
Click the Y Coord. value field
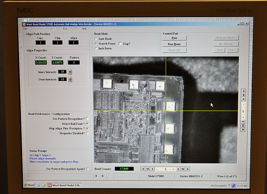click(58, 62)
